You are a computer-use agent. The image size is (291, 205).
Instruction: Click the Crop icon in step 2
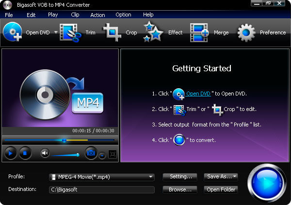(217, 110)
